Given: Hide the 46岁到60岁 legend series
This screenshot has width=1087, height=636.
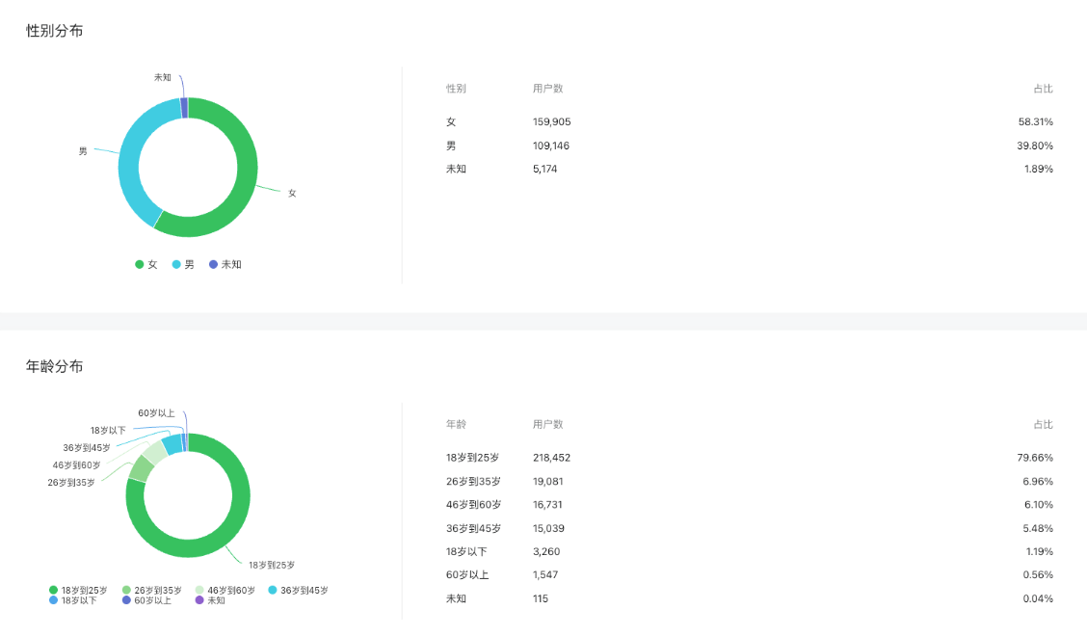Looking at the screenshot, I should 225,590.
